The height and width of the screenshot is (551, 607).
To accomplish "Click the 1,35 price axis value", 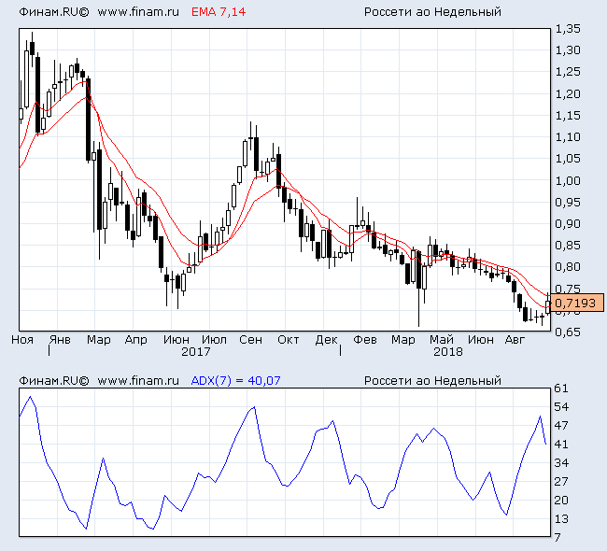I will [568, 29].
